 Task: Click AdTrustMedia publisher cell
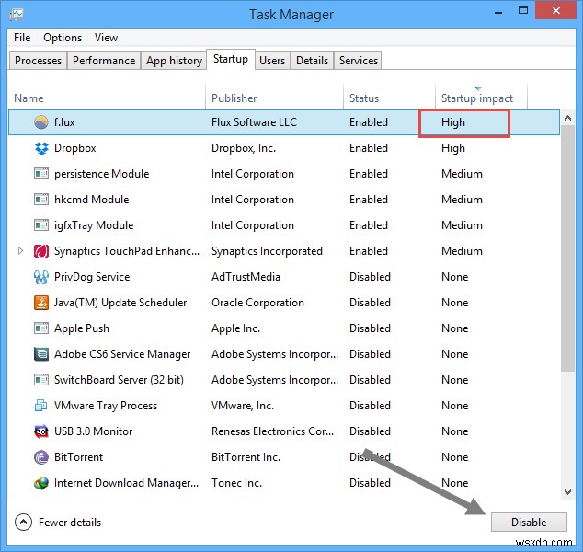[x=246, y=277]
